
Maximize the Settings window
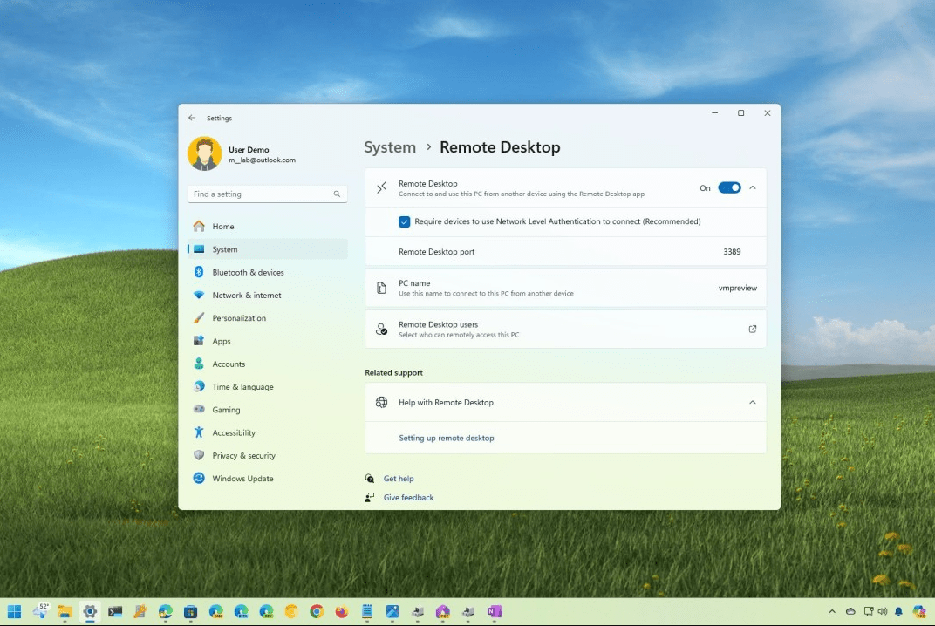click(740, 113)
